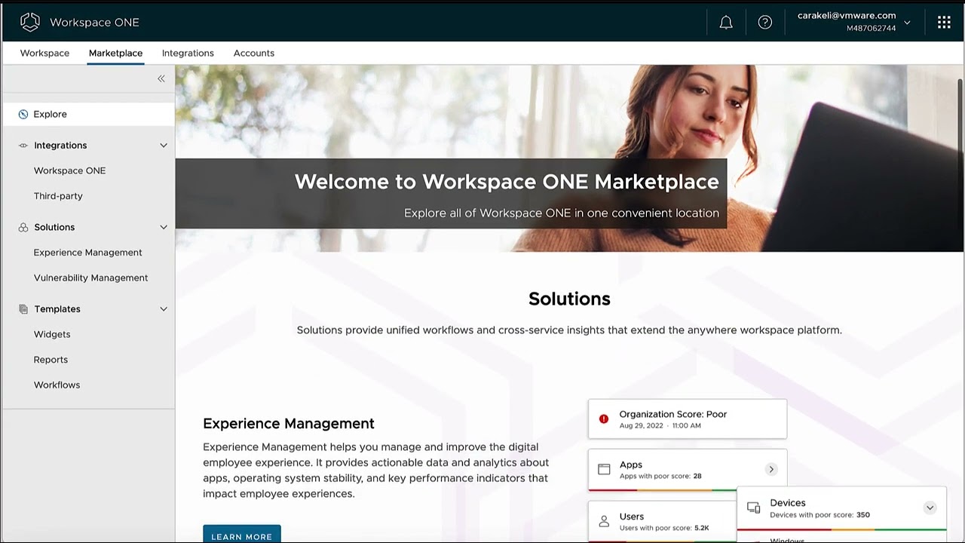Switch to the Workspace tab
The image size is (965, 543).
44,54
